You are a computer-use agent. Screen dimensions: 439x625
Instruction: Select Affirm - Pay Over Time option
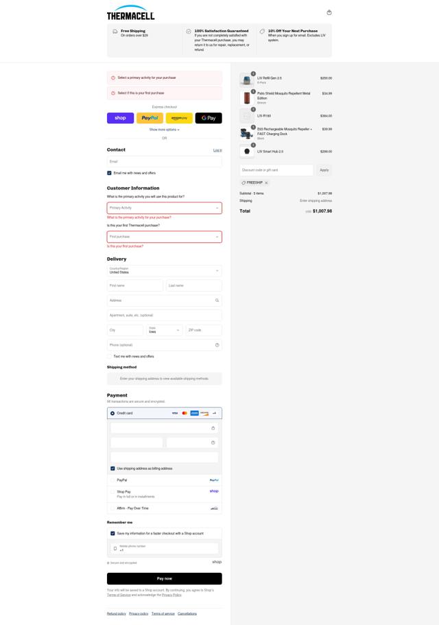click(112, 508)
